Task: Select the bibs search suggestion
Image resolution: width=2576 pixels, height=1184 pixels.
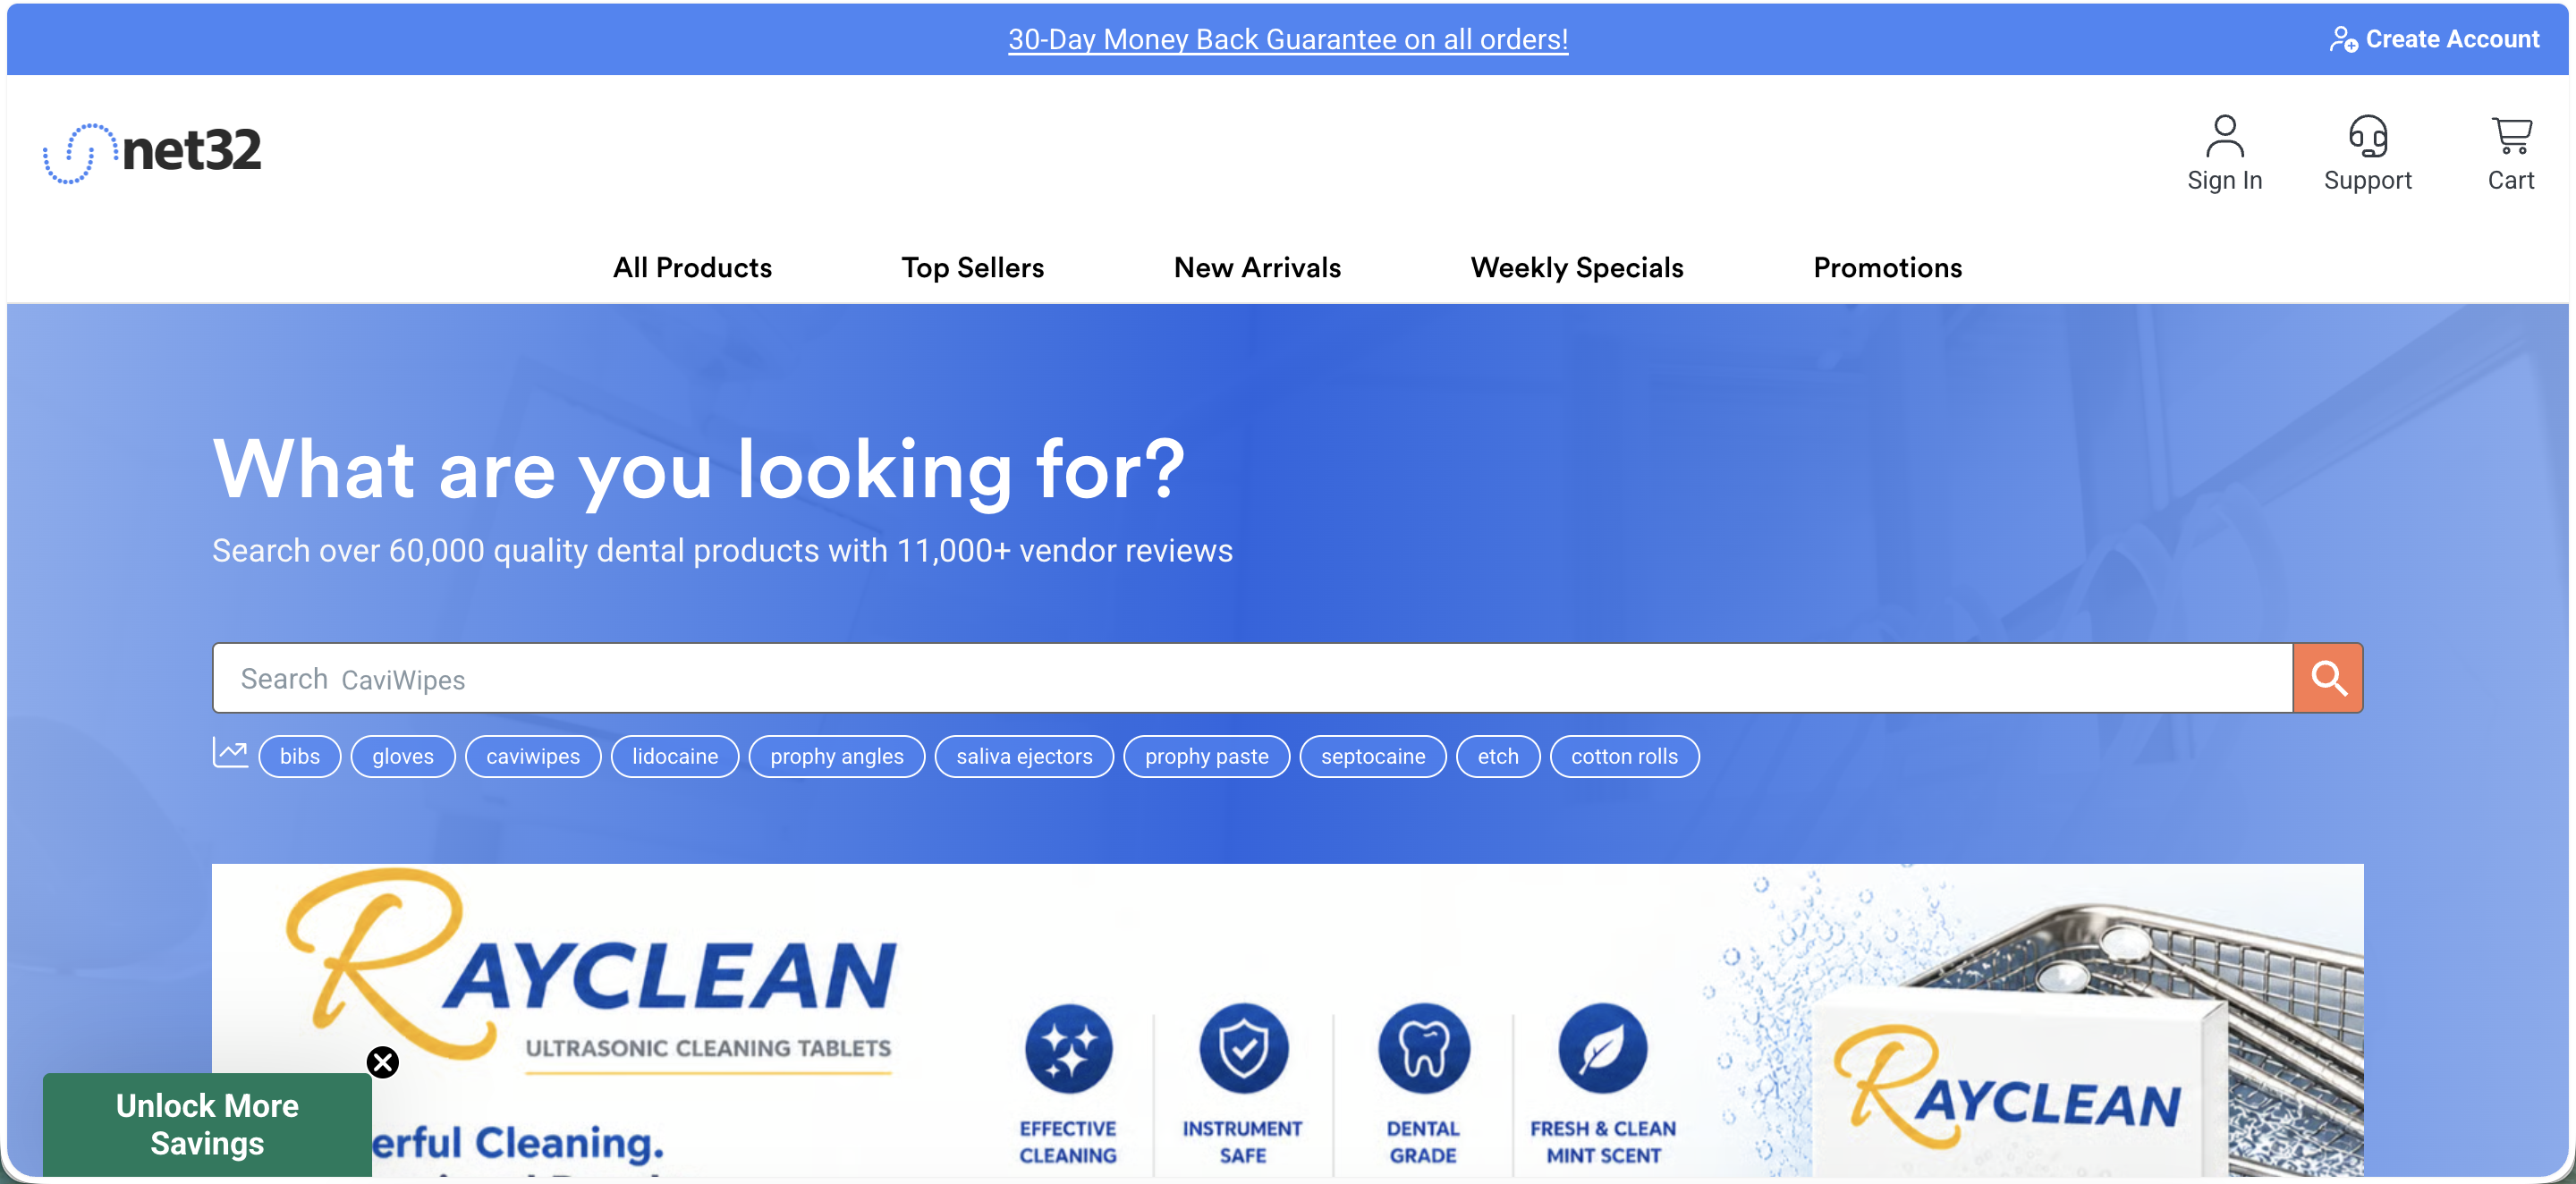Action: point(299,756)
